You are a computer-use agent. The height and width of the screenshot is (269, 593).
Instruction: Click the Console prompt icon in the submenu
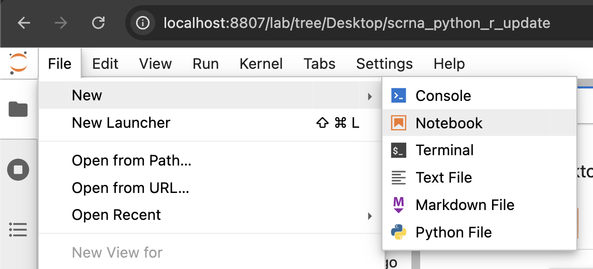coord(398,96)
